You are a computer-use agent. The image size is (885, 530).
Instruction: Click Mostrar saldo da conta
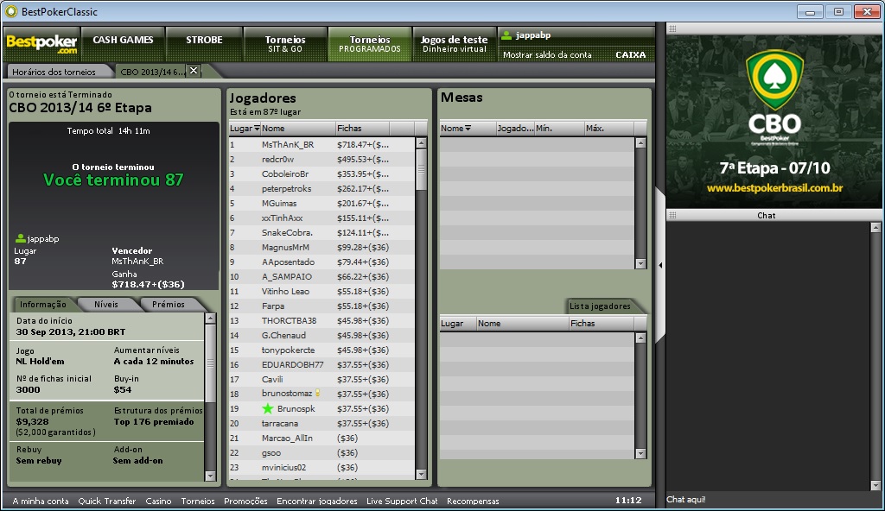547,54
